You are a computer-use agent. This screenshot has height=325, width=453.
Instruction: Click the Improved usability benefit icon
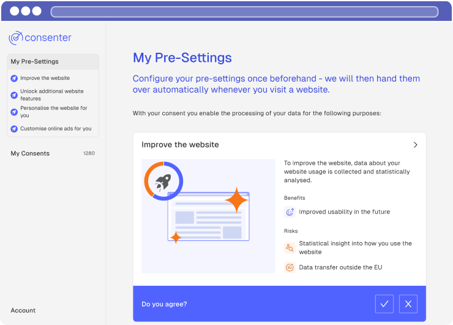[x=290, y=212]
